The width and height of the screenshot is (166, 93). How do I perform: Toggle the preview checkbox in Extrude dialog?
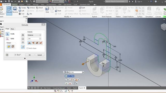click(15, 55)
